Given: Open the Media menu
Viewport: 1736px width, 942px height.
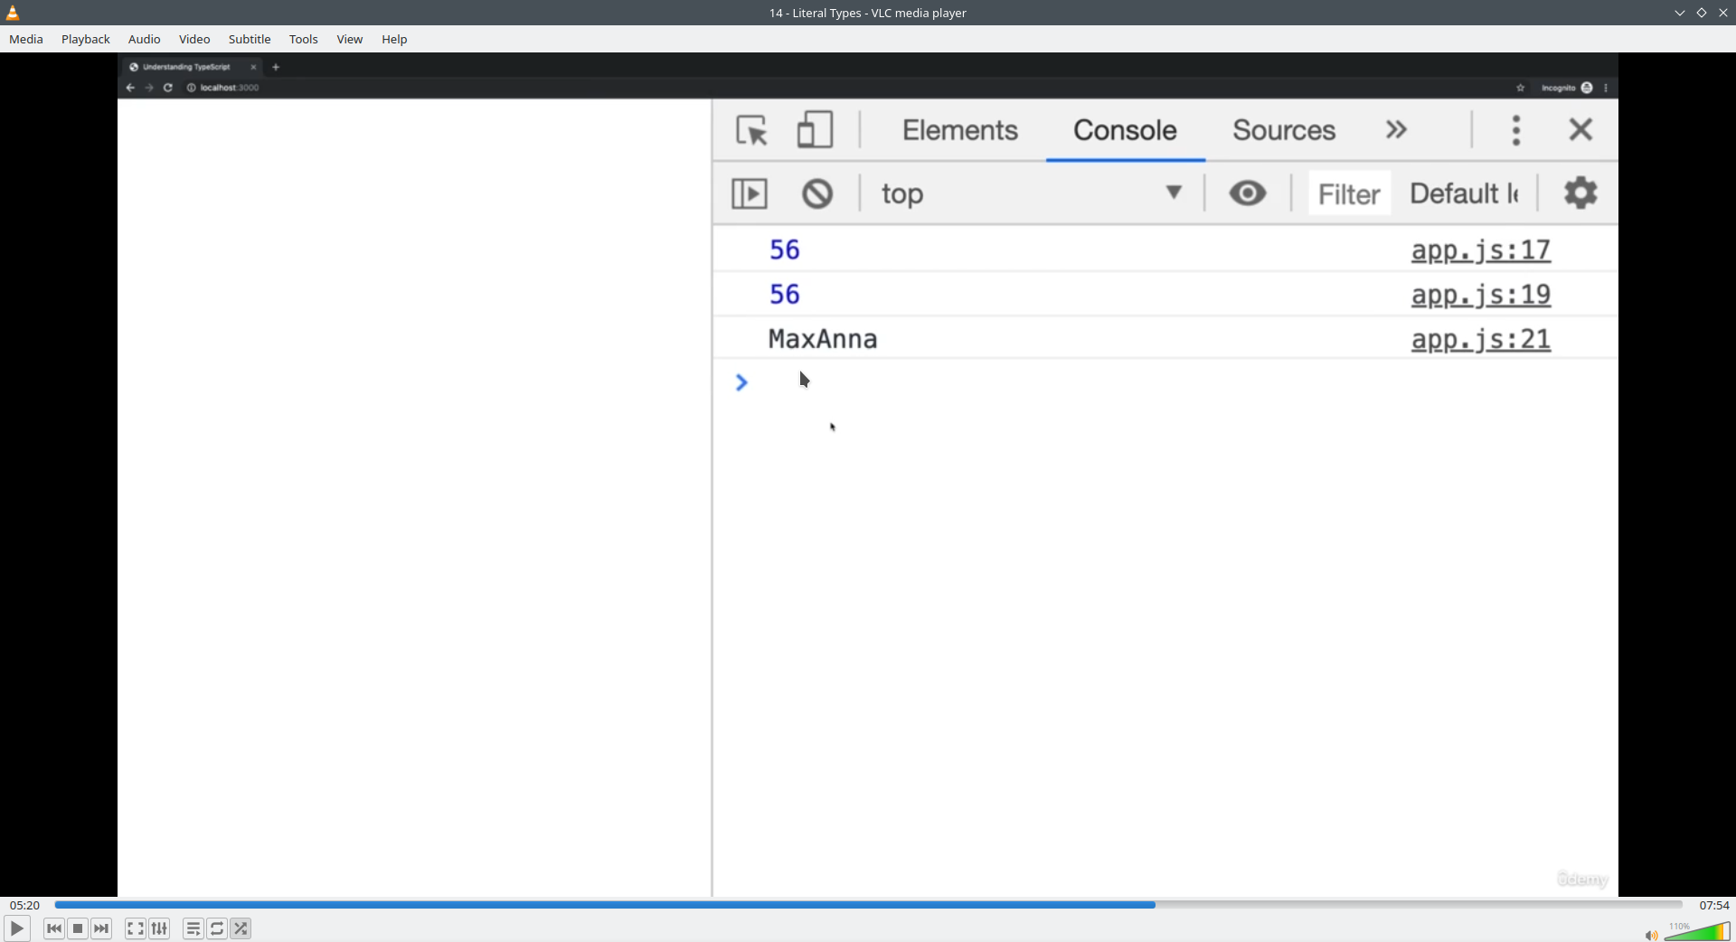Looking at the screenshot, I should pyautogui.click(x=26, y=39).
